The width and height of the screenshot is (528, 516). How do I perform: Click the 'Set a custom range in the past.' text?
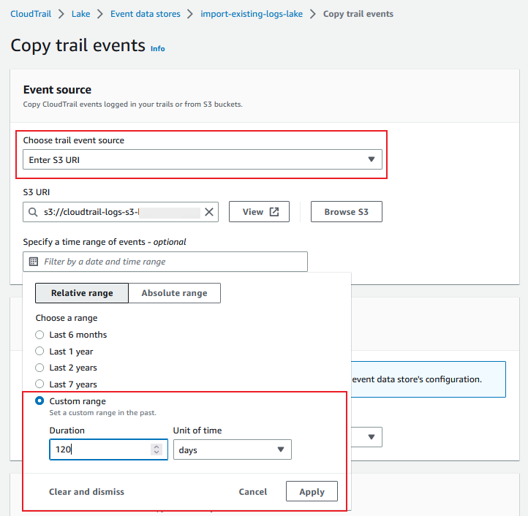(102, 413)
